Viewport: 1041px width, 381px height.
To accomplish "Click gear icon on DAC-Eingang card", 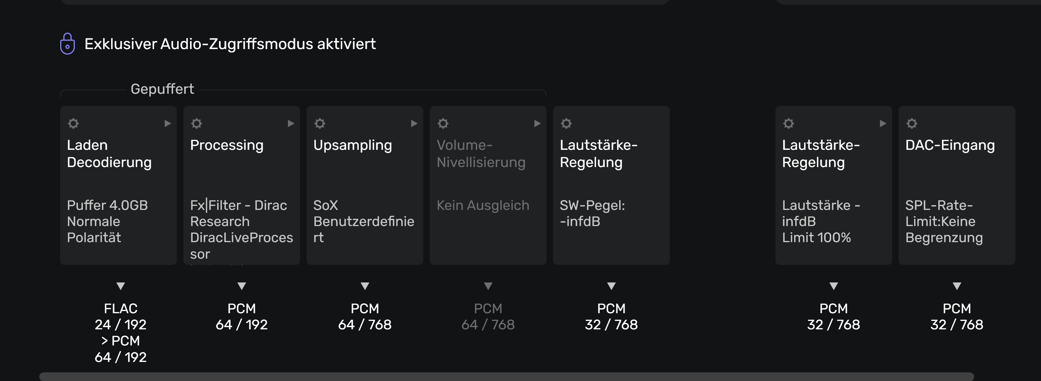I will click(912, 123).
